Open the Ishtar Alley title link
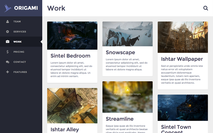 [65, 129]
